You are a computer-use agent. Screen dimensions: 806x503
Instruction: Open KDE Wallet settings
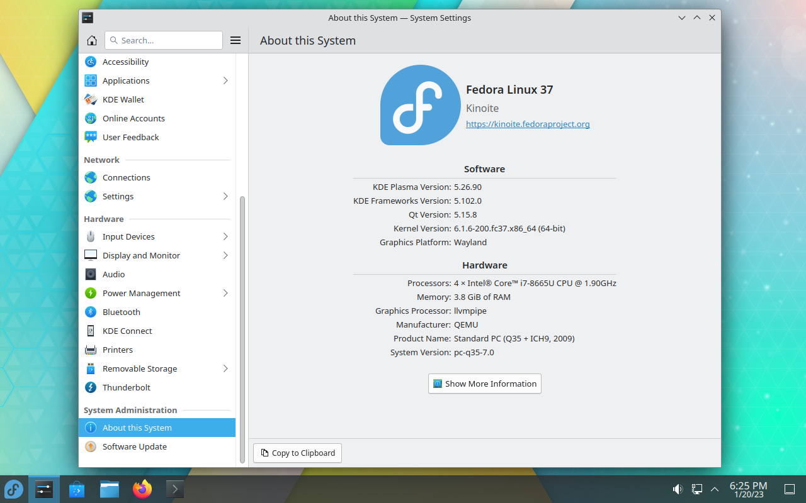(123, 99)
